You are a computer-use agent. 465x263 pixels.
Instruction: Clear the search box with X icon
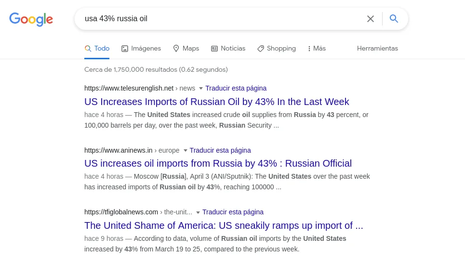(x=371, y=19)
